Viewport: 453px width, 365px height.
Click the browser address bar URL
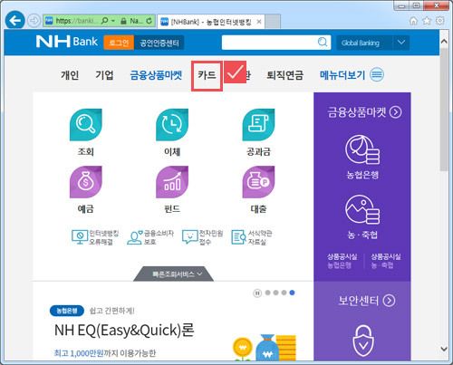click(x=76, y=21)
